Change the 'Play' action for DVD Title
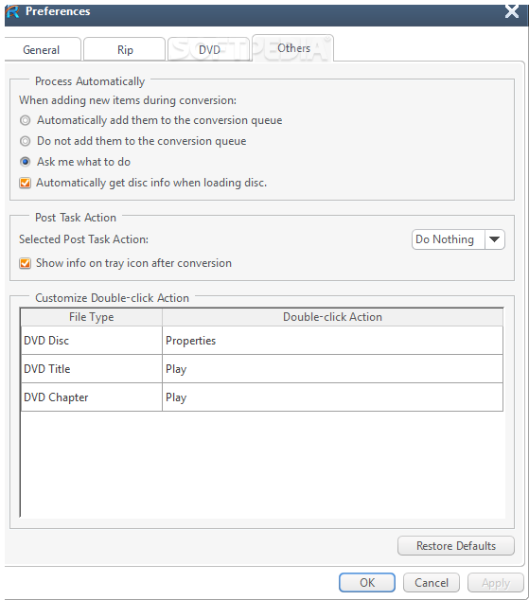529x600 pixels. coord(332,369)
